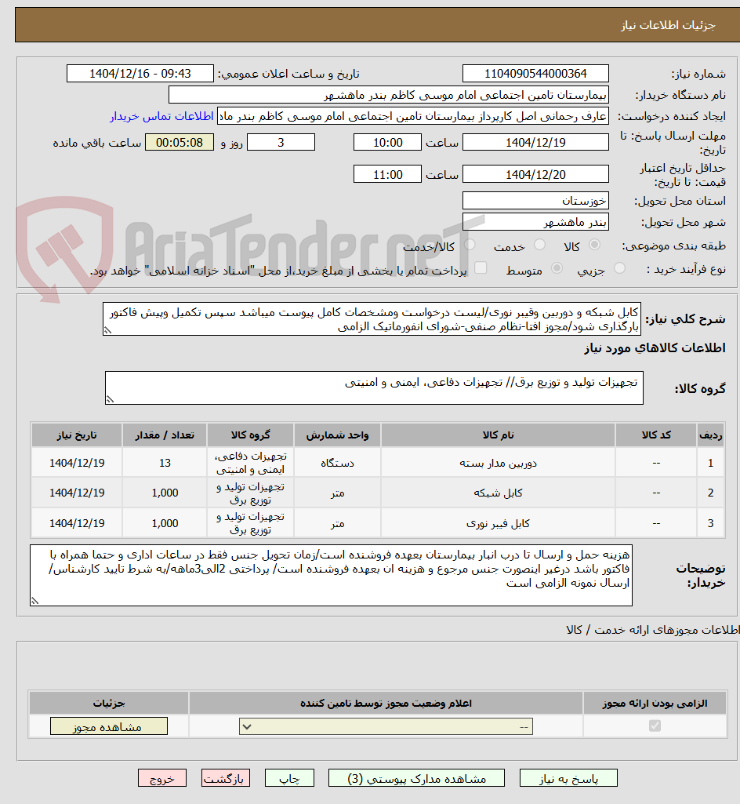Open مشاهده مدارک پیوستی (3) attachments
Image resolution: width=740 pixels, height=804 pixels.
[416, 778]
